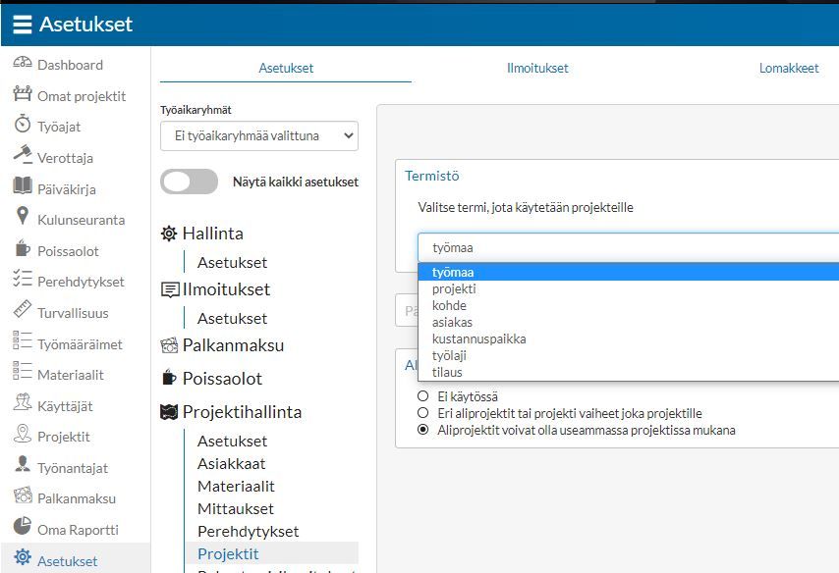Click the Kulunseuranta location pin icon
This screenshot has height=573, width=839.
click(23, 219)
